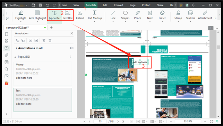The height and width of the screenshot is (126, 223).
Task: Switch to the Edit tab
Action: coord(105,5)
